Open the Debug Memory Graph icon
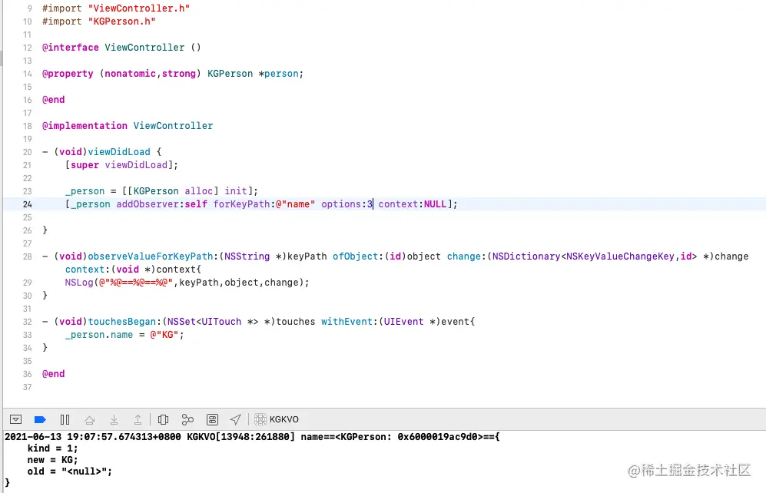766x493 pixels. pos(187,419)
